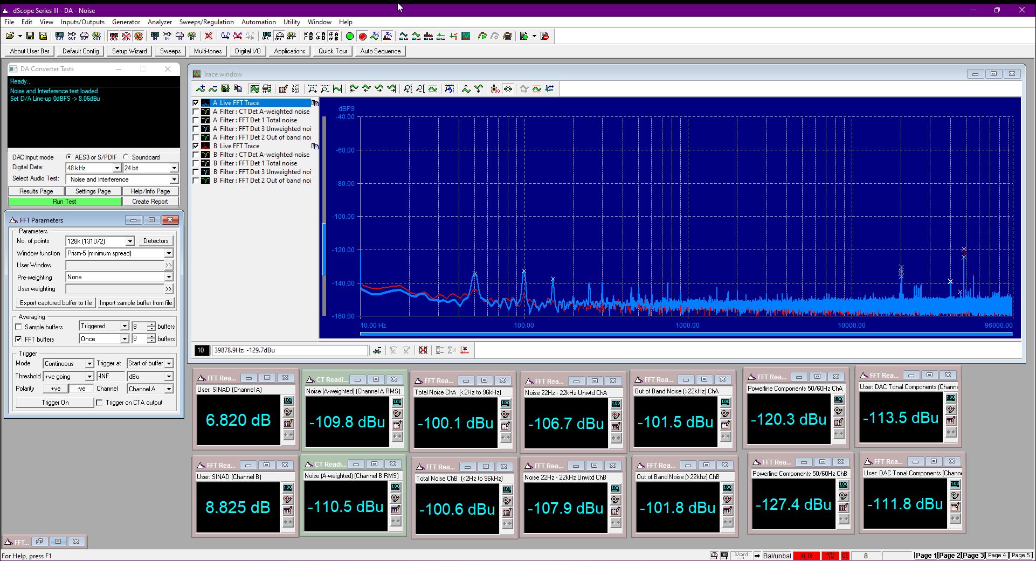1036x561 pixels.
Task: Click the crossed-out speaker mute icon
Action: point(208,36)
